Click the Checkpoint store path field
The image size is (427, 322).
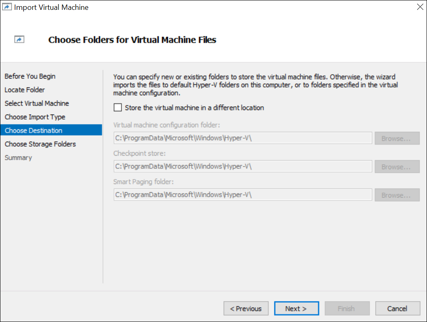click(x=243, y=167)
